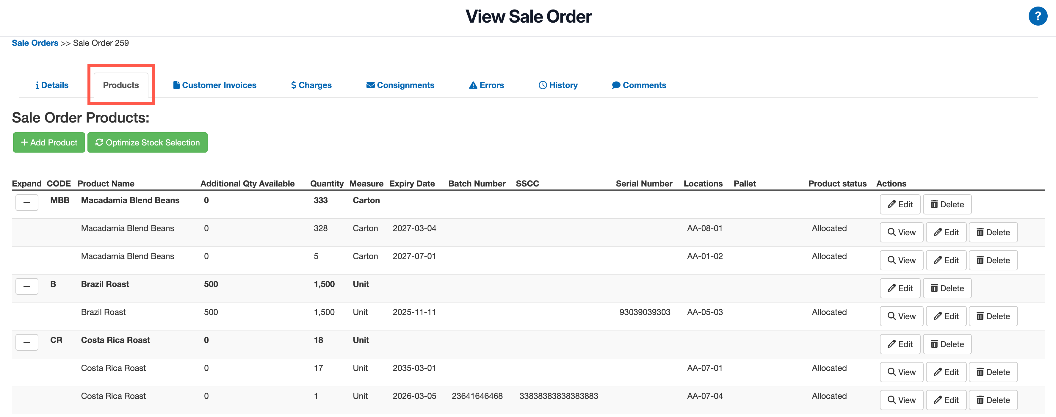Collapse the Costa Rica Roast product group

[27, 342]
